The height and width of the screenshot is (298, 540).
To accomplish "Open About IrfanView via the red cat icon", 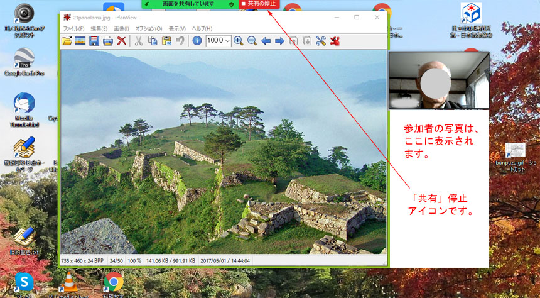I will (335, 41).
